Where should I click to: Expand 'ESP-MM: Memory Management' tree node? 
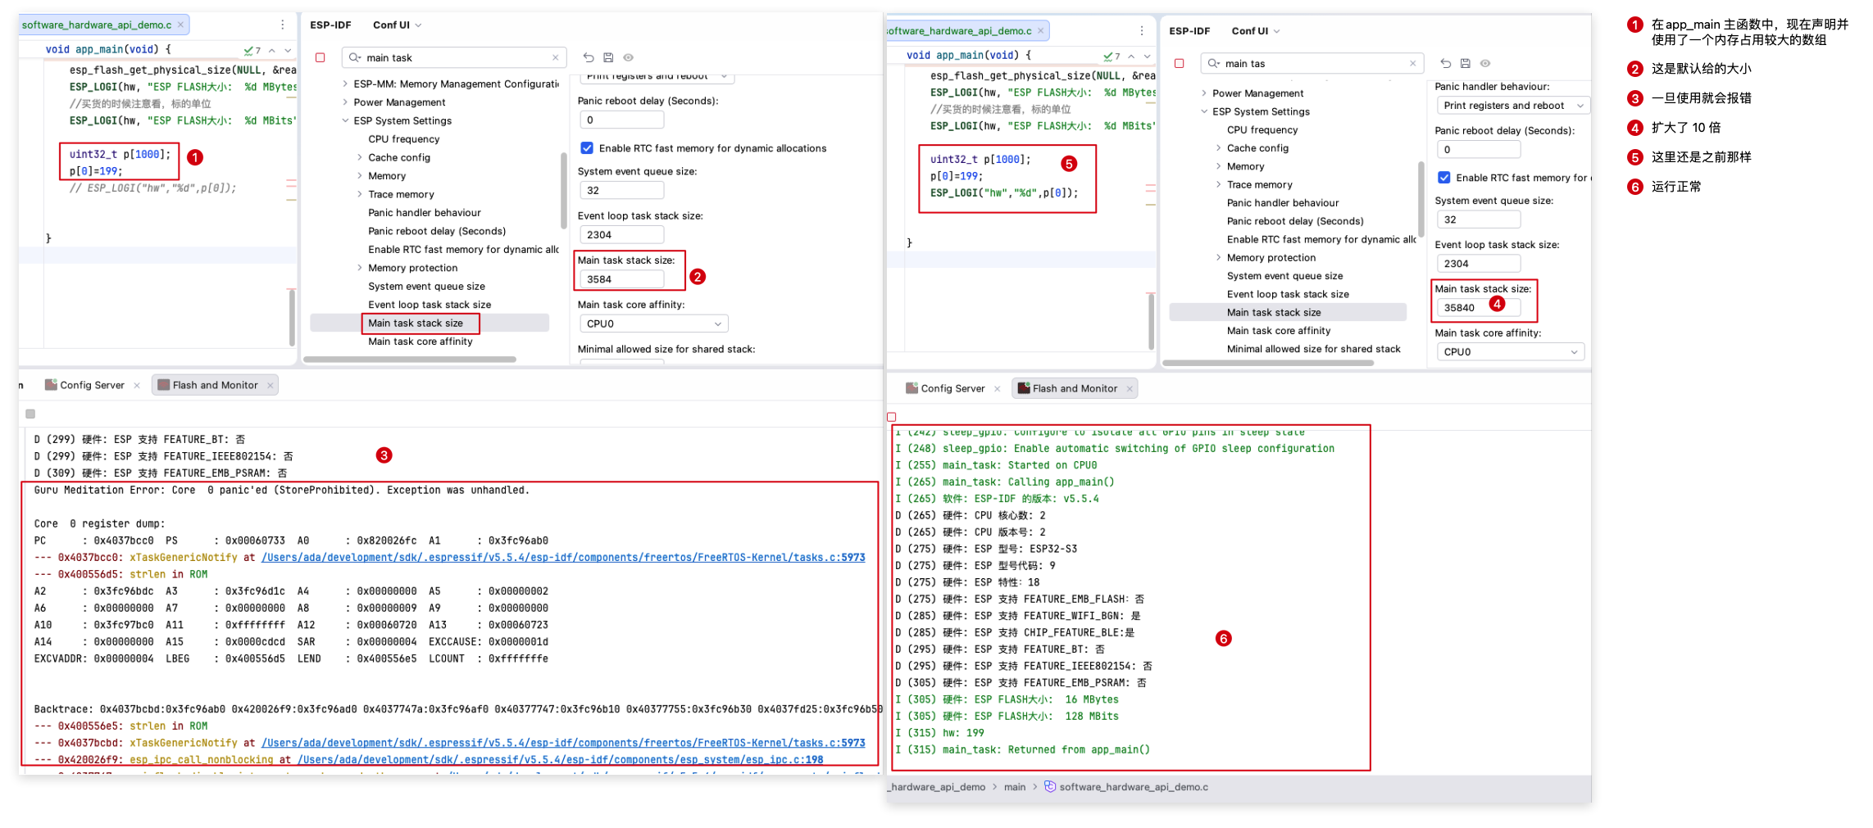coord(345,84)
